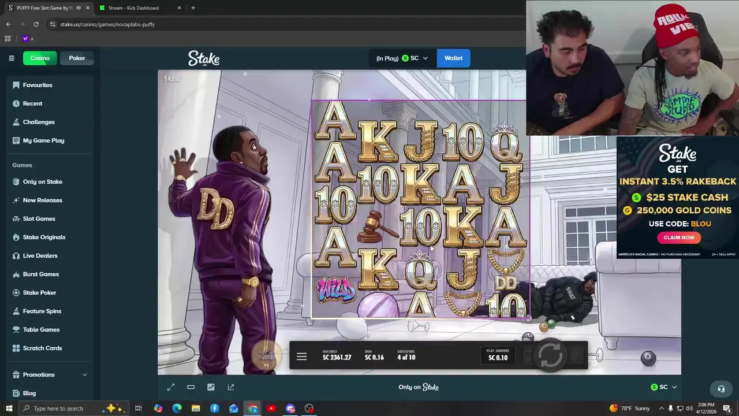Pop out the game window

click(x=231, y=387)
